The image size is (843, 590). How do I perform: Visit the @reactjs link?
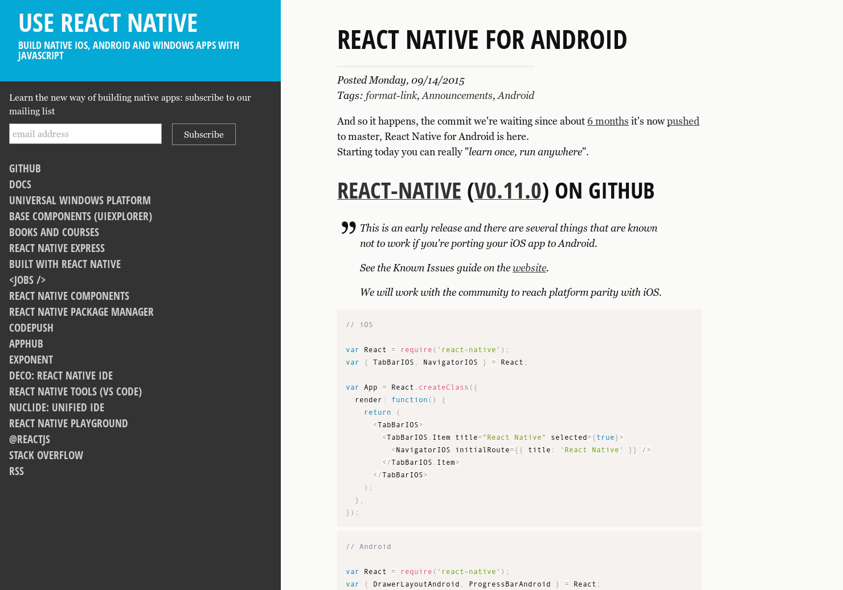pos(30,439)
